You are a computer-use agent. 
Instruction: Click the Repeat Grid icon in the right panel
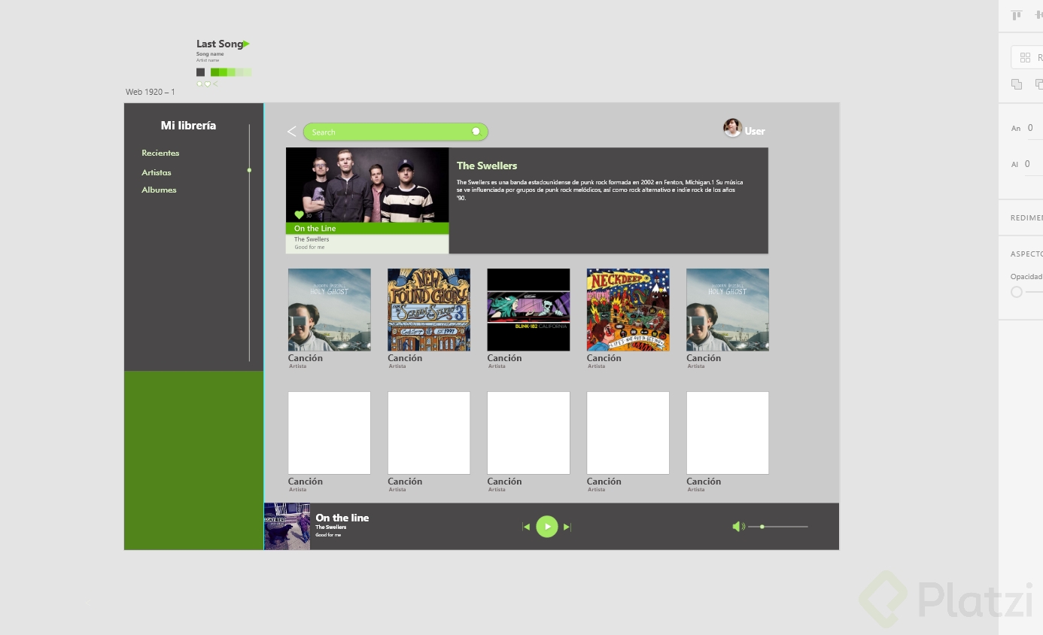pos(1025,57)
